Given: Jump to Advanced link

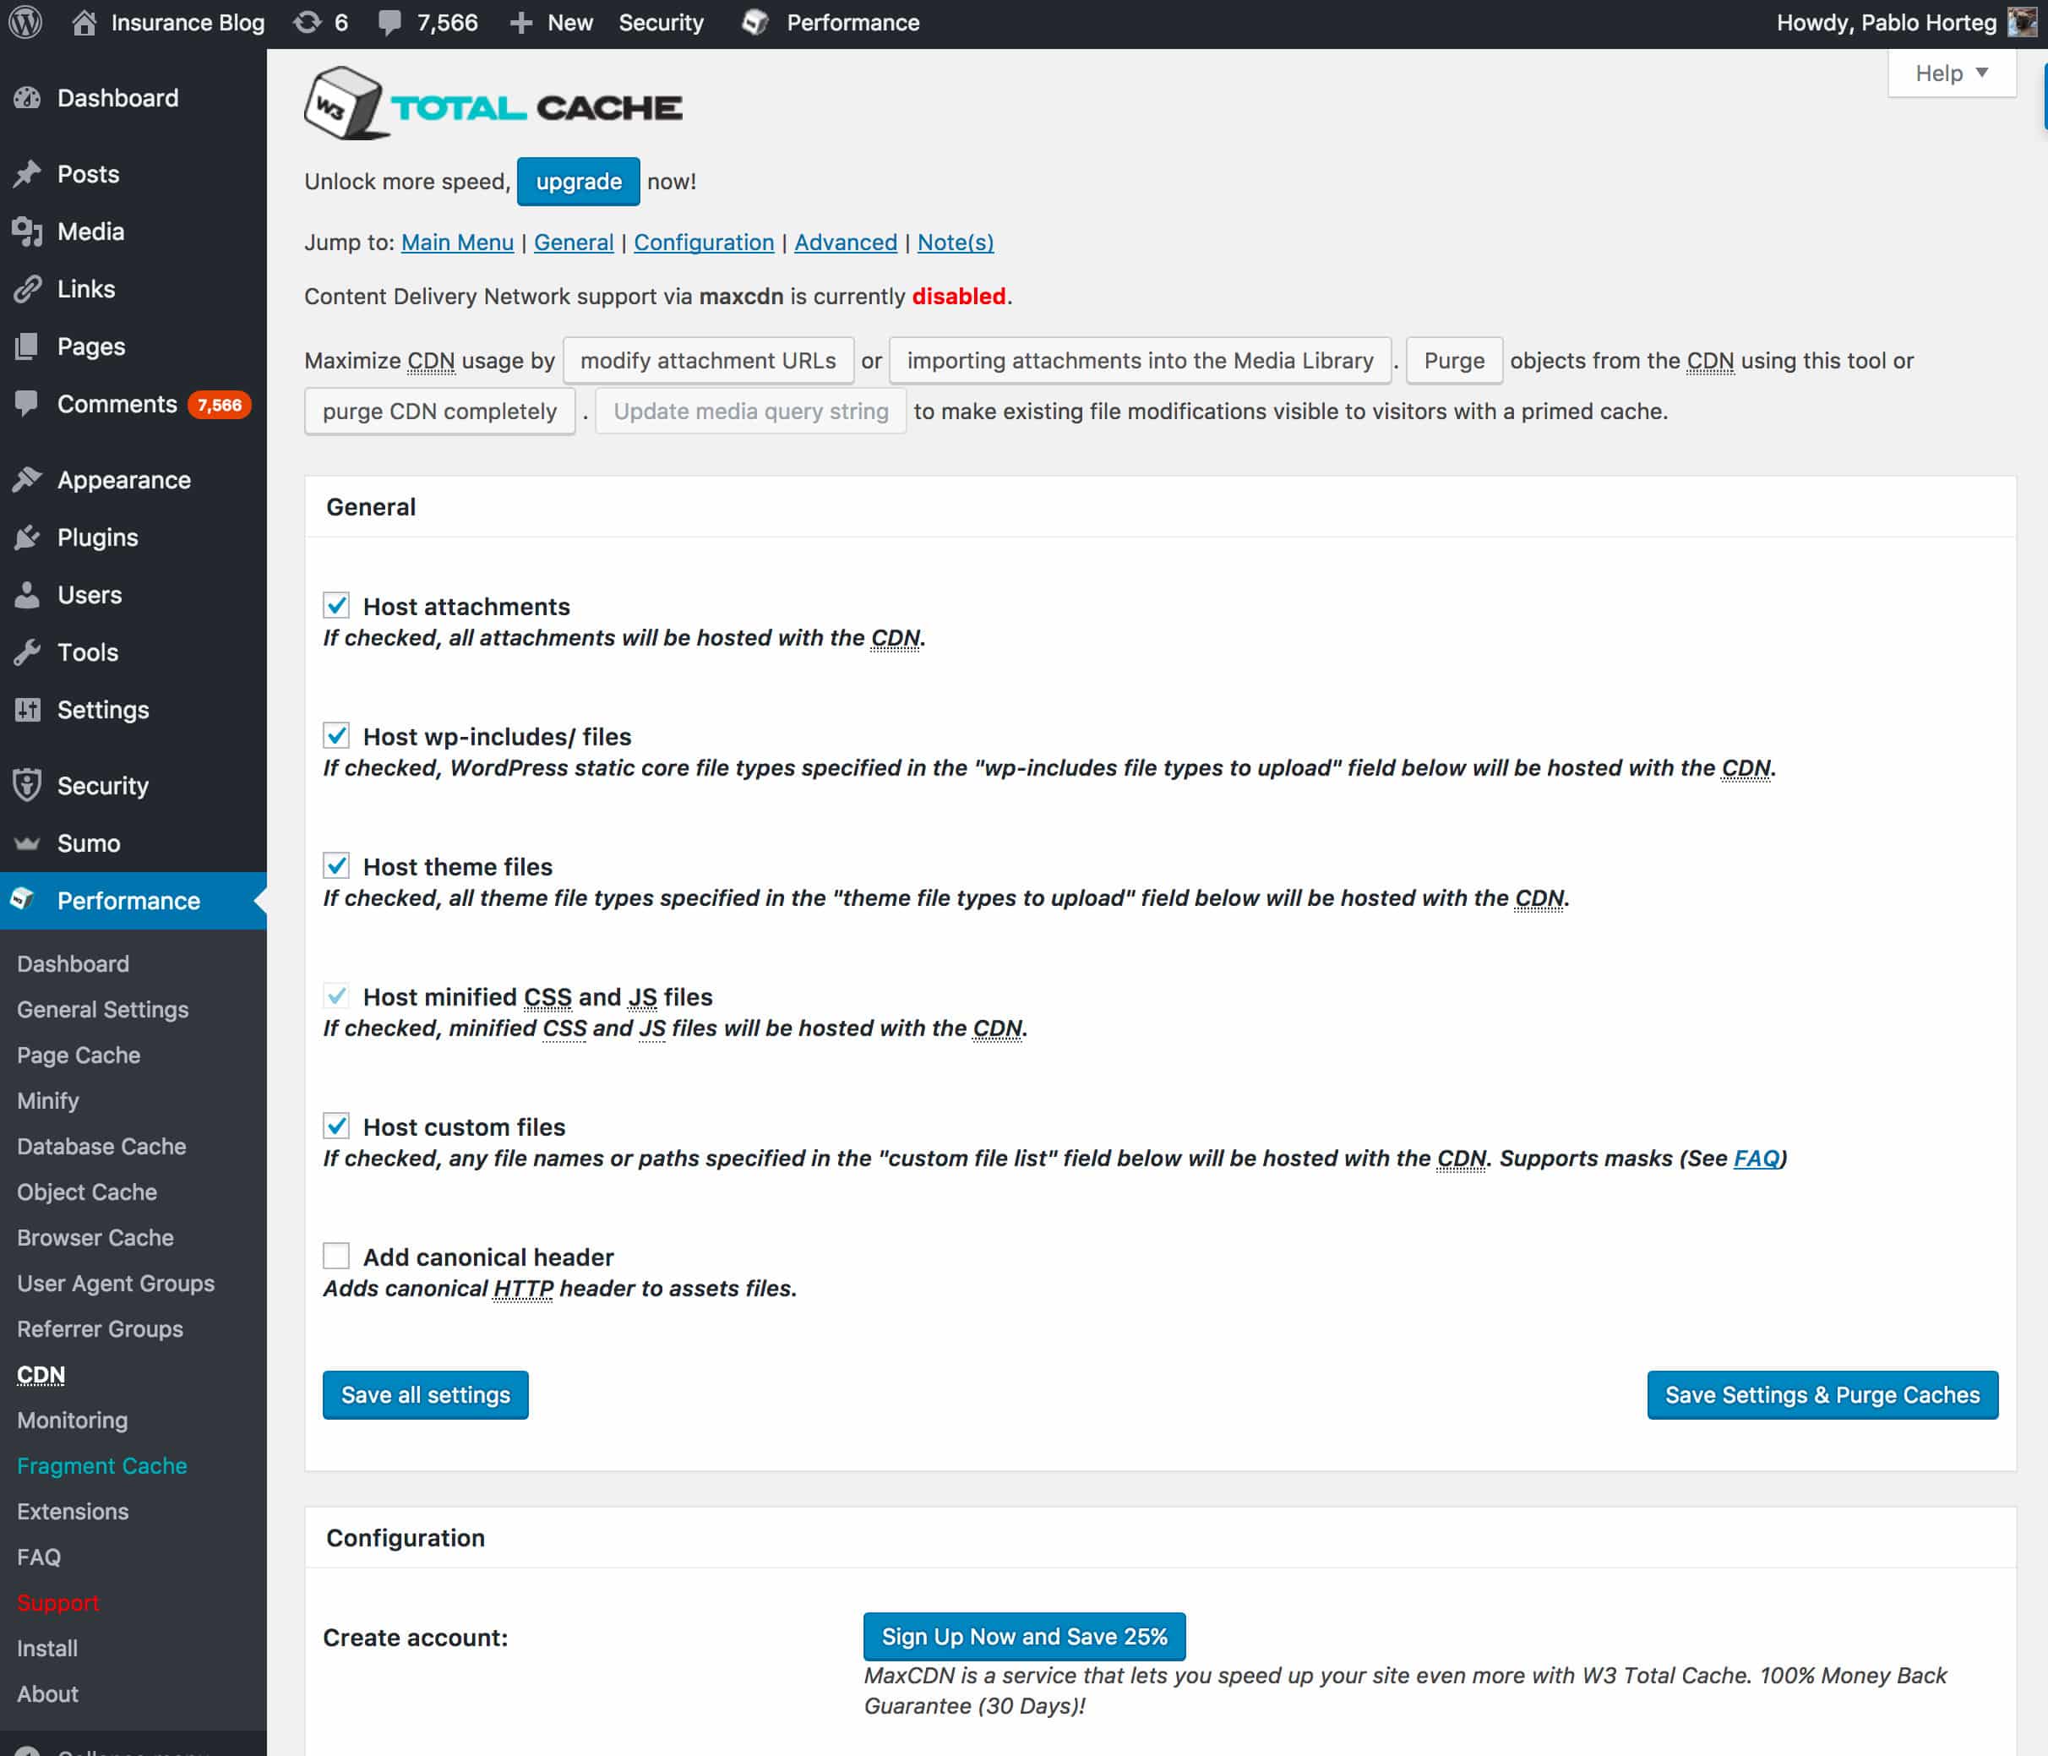Looking at the screenshot, I should pos(846,243).
